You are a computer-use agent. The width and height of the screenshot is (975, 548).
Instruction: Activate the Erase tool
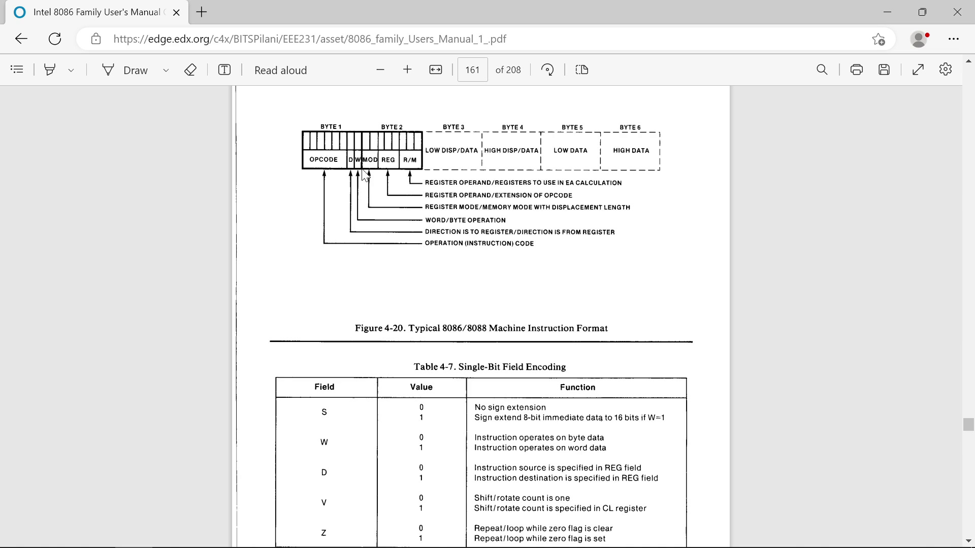[190, 70]
